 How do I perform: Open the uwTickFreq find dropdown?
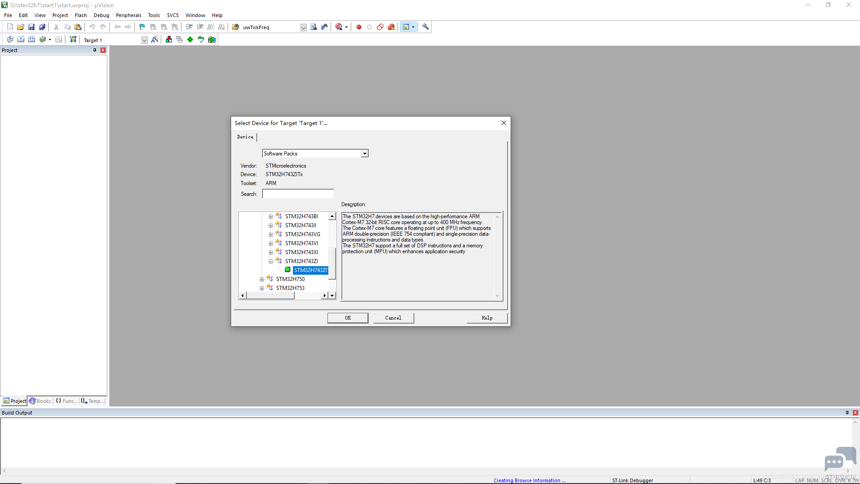303,28
